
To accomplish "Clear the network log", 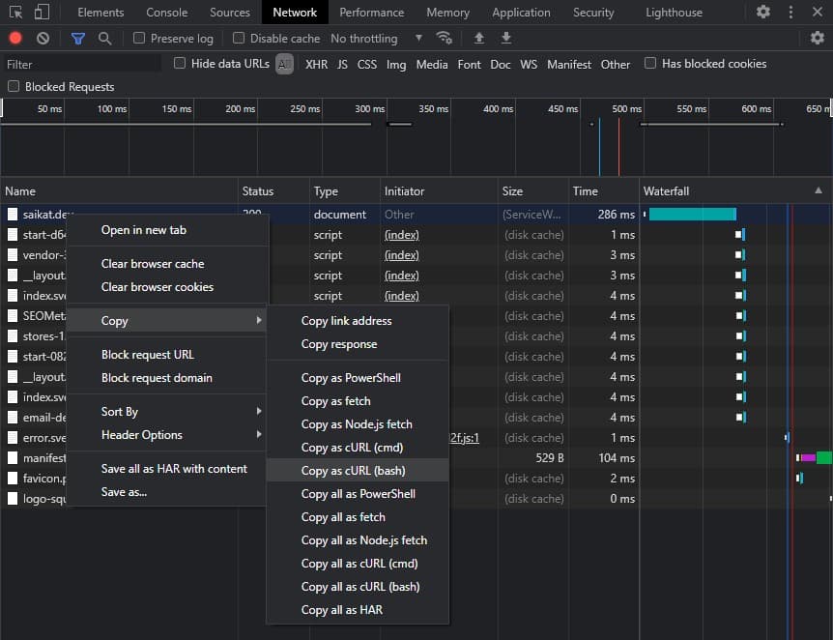I will [43, 39].
